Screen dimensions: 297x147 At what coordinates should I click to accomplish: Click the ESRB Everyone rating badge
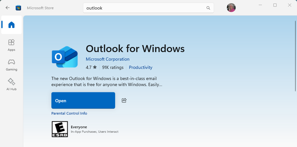[60, 129]
